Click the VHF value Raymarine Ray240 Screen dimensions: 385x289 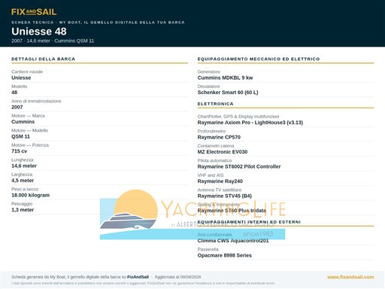coord(220,181)
